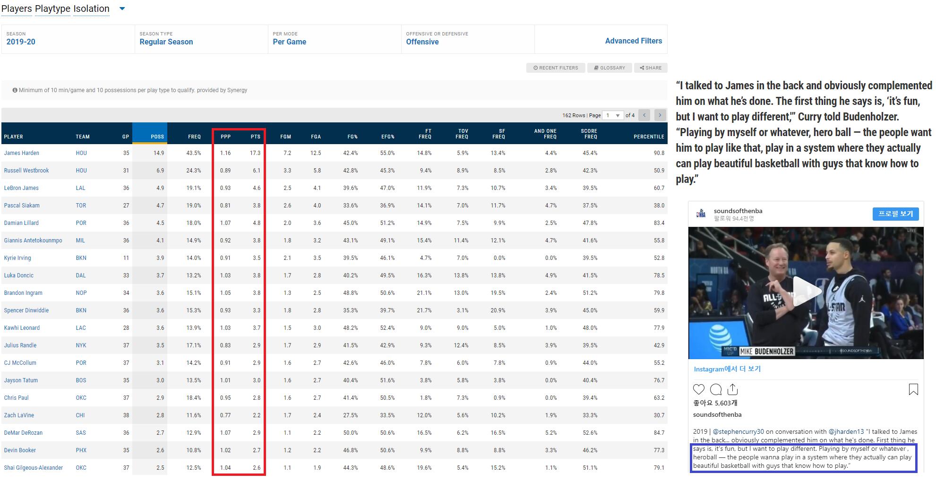This screenshot has height=482, width=936.
Task: Sort table by GP column
Action: (126, 137)
